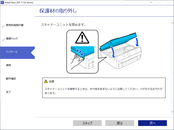
Task: Select the 完了 step in sidebar
Action: click(8, 92)
